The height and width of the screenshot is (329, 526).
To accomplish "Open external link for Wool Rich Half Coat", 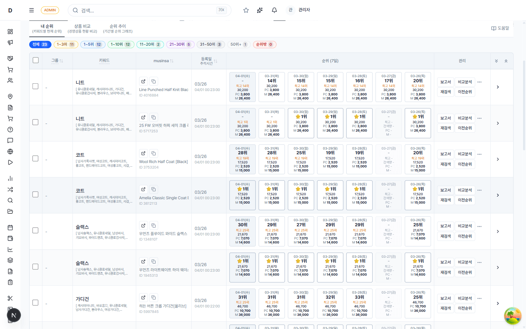I will click(143, 154).
